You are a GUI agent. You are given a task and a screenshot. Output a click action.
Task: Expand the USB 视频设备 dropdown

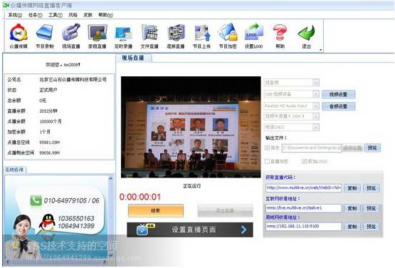point(316,94)
